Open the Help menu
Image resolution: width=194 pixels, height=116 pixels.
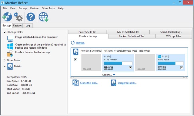[x=61, y=8]
